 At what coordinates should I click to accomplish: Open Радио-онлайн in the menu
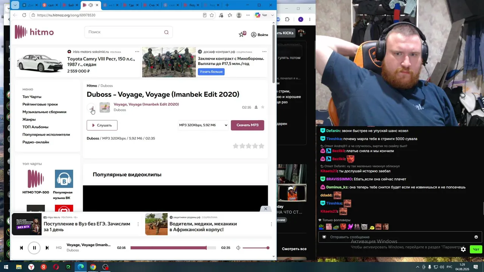click(x=36, y=142)
